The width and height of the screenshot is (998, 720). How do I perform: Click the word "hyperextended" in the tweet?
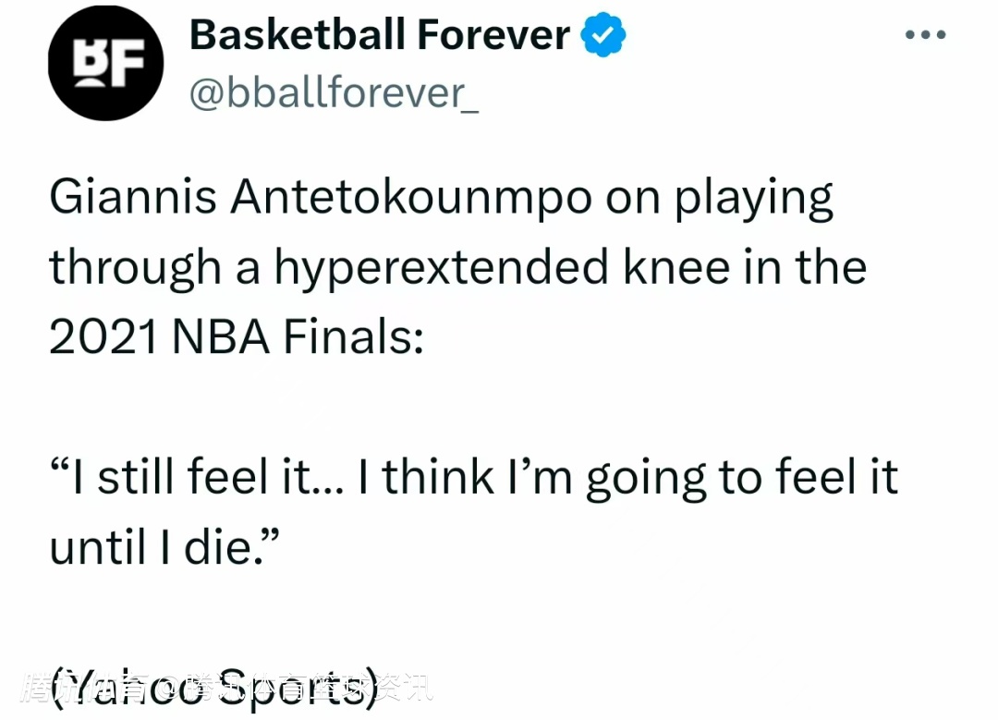(440, 269)
